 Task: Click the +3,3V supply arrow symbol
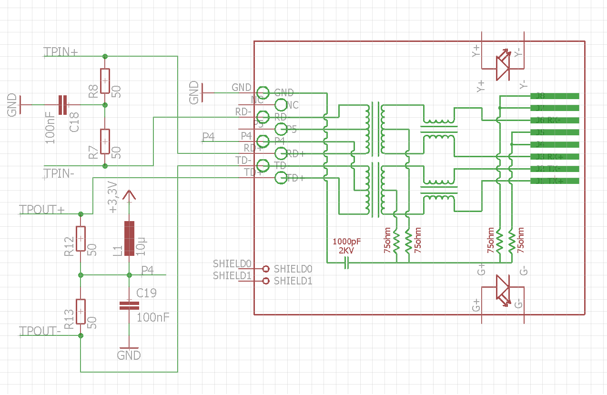[129, 195]
